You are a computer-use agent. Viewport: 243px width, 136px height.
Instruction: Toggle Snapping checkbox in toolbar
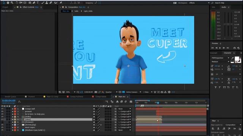[84, 3]
